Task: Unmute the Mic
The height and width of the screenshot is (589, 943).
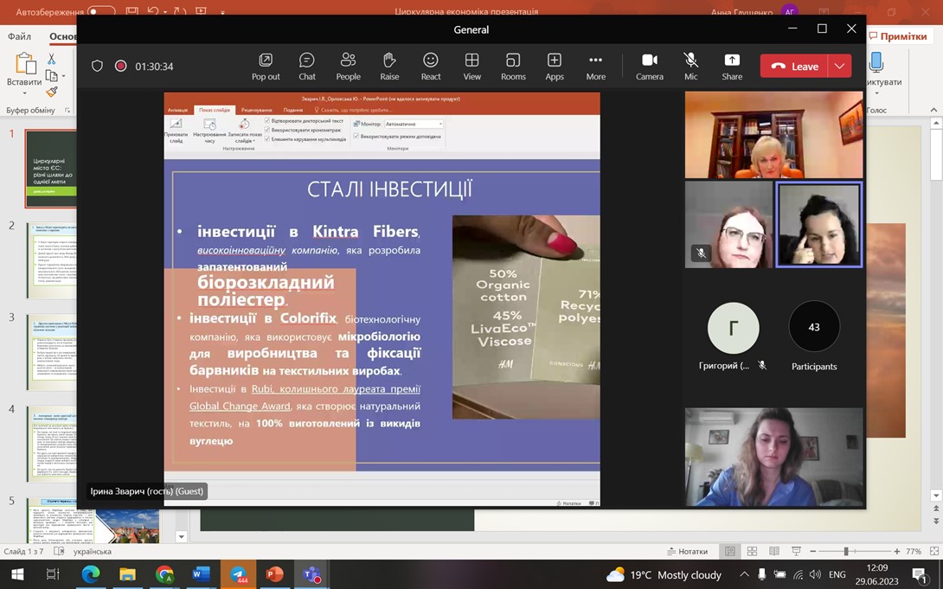Action: point(690,66)
